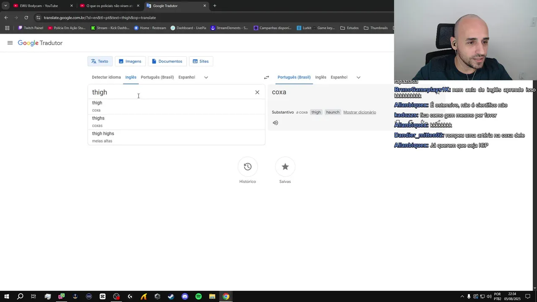Open Discord from the taskbar

pyautogui.click(x=185, y=297)
